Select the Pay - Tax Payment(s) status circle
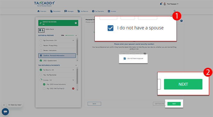This screenshot has height=117, width=213. click(x=41, y=75)
